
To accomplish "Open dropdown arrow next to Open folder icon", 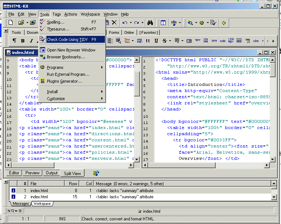I will pos(27,23).
